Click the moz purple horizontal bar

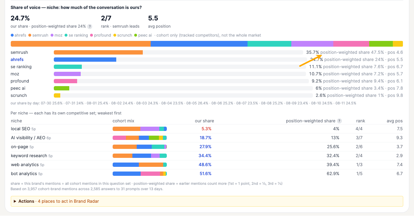(67, 74)
